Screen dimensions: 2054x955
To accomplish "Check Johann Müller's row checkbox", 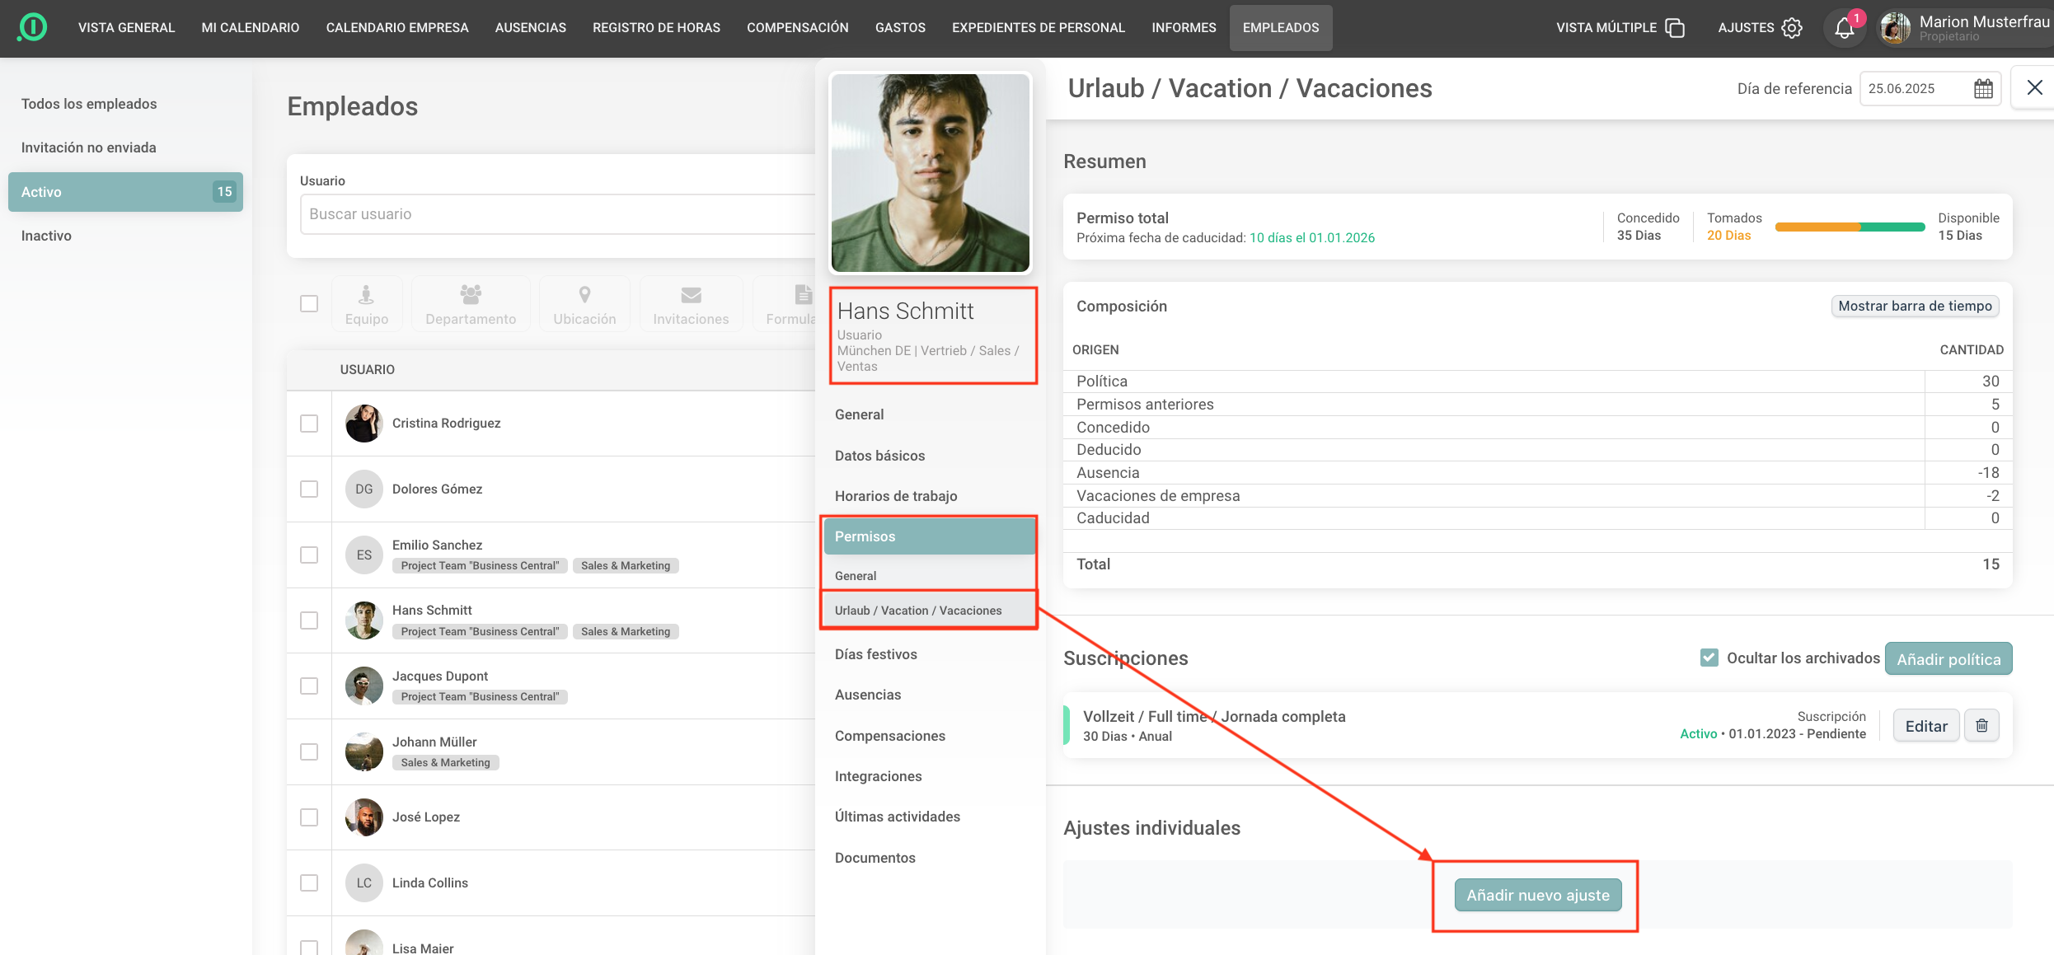I will point(309,751).
